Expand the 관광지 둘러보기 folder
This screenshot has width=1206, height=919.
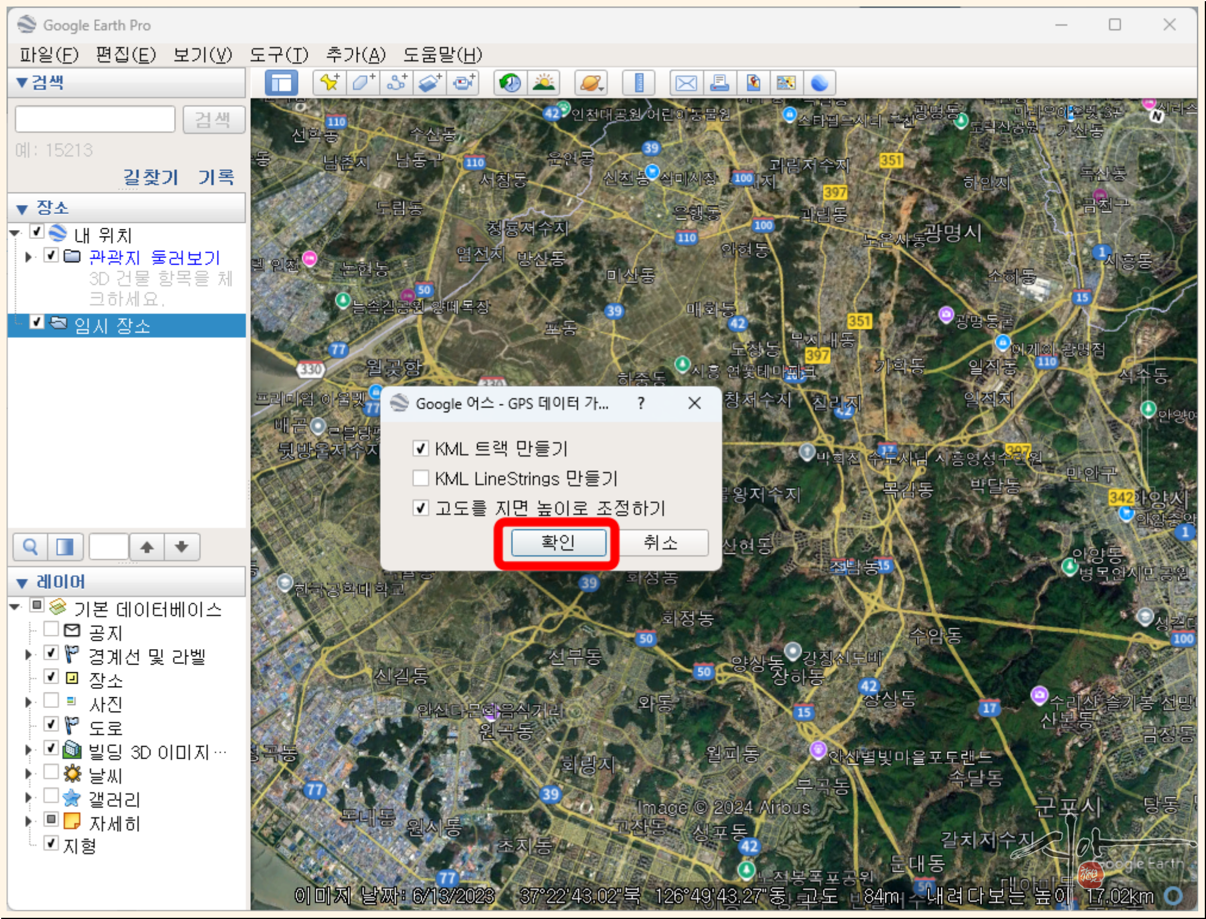pyautogui.click(x=28, y=257)
